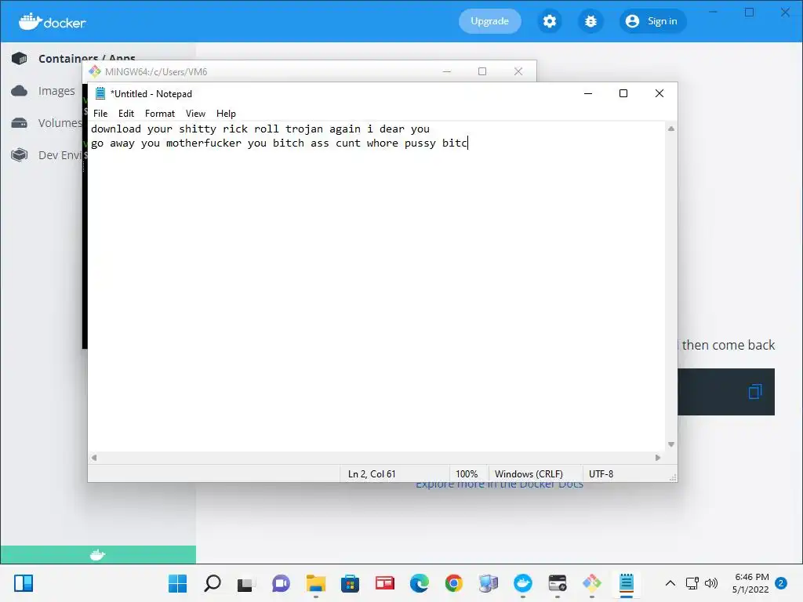The image size is (803, 602).
Task: Maximize the MINGW64 terminal window
Action: [x=482, y=71]
